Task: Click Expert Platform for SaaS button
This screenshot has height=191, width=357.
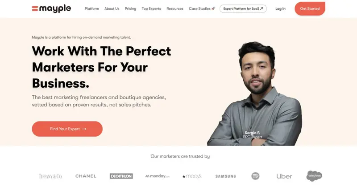Action: [243, 8]
